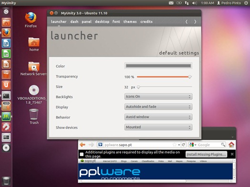Open LibreOffice Impress in the launcher
250x187 pixels.
point(6,64)
